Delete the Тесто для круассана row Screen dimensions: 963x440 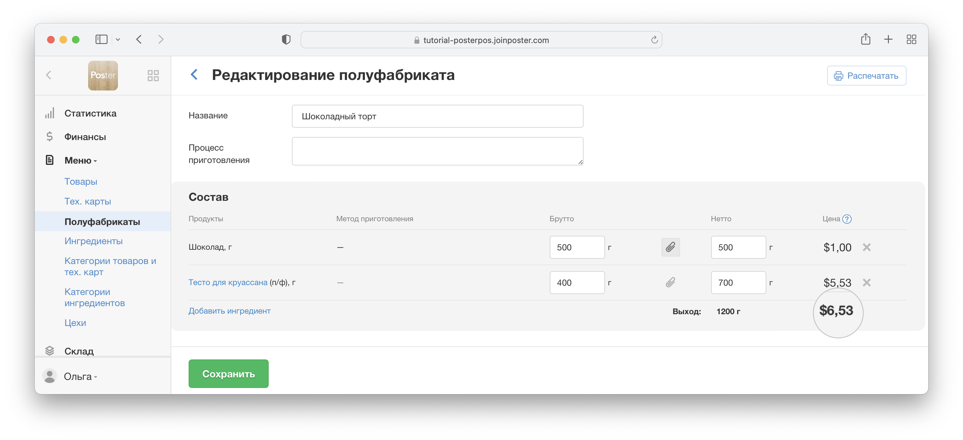pos(867,282)
